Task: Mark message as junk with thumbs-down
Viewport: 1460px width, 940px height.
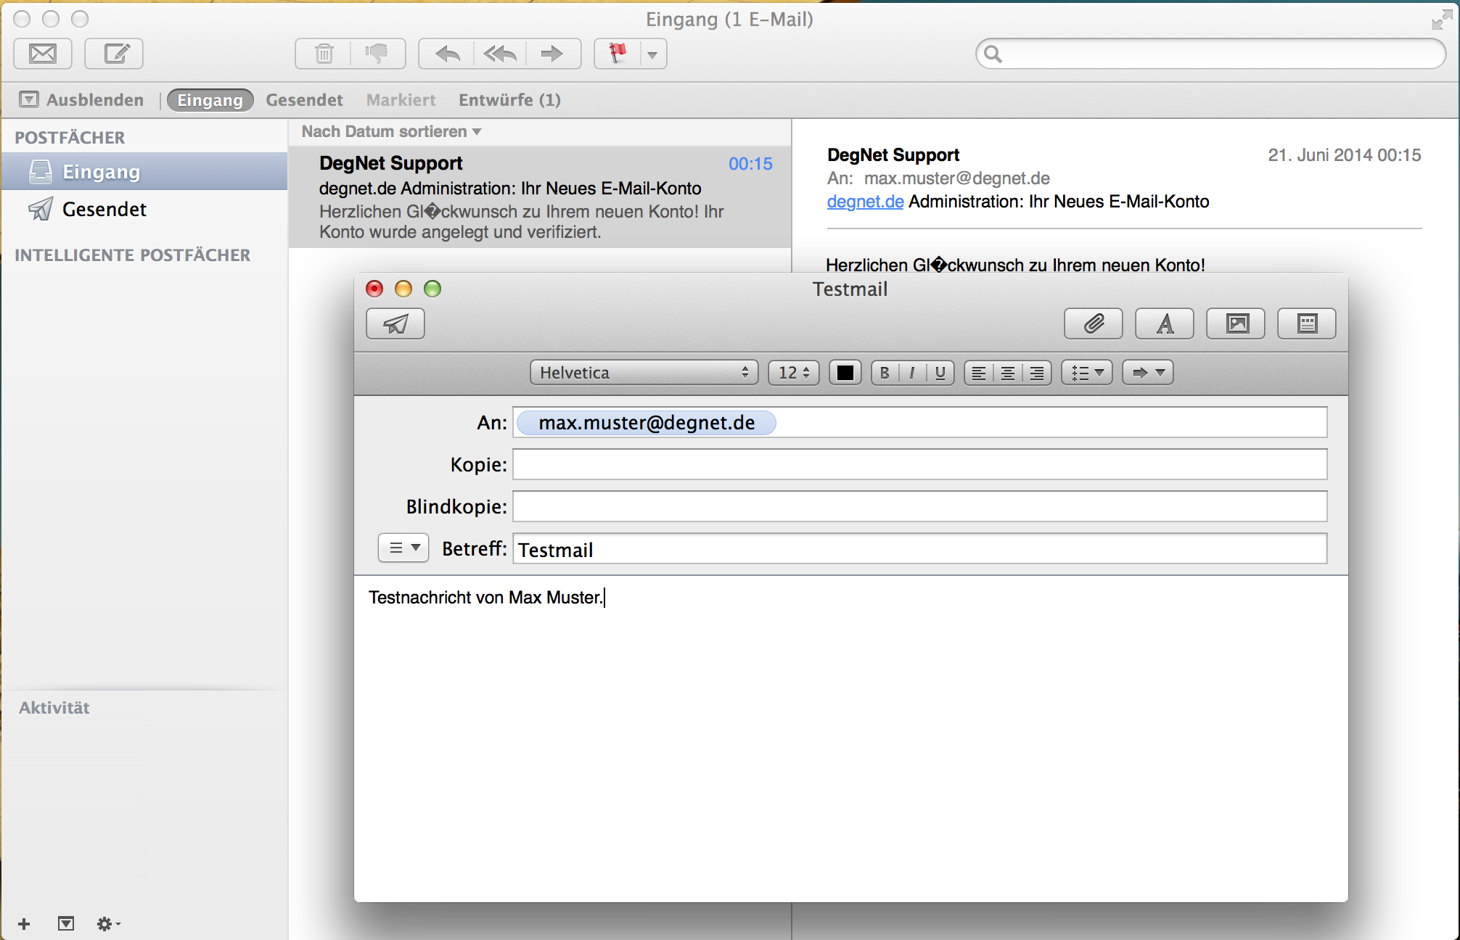Action: point(377,54)
